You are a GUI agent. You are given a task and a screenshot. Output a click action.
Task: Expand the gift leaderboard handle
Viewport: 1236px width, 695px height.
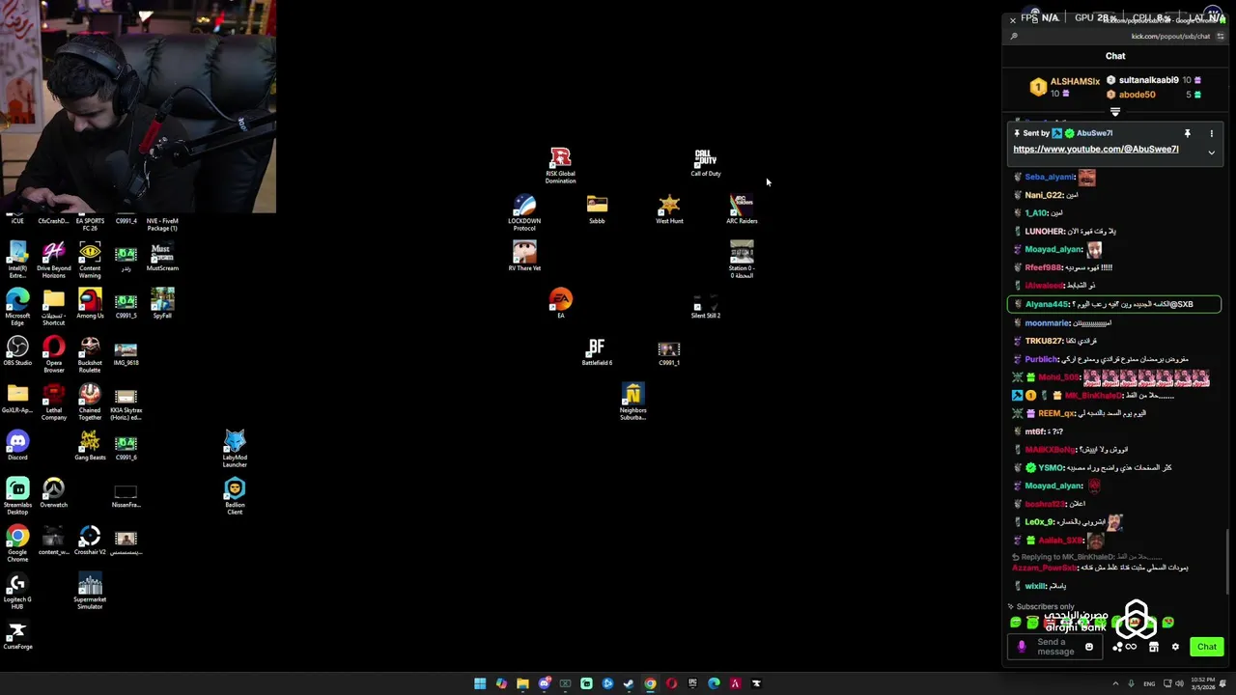1115,112
